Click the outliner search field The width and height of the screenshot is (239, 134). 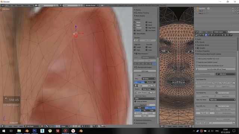pos(234,32)
